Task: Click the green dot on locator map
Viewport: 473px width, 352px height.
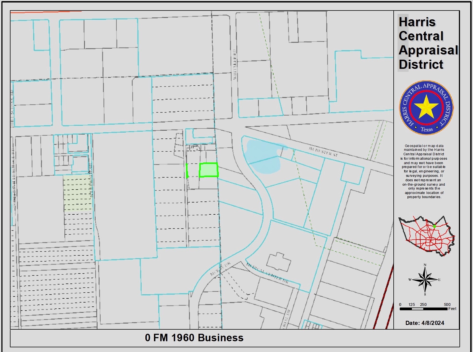Action: pos(434,226)
